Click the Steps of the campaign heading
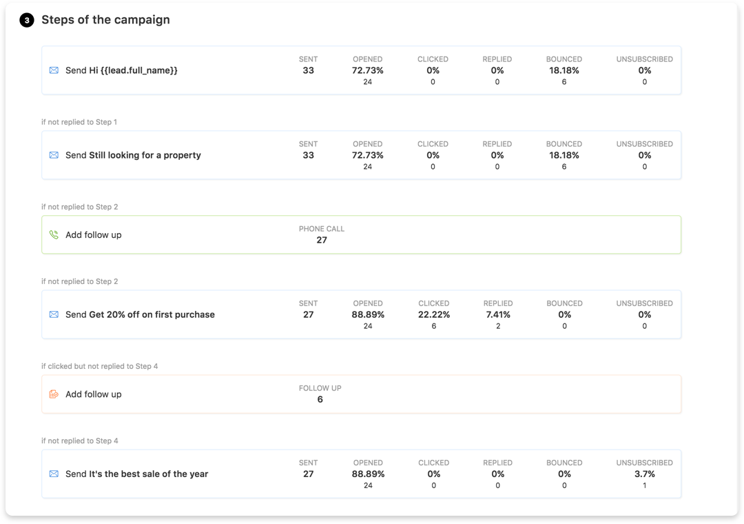 coord(105,20)
